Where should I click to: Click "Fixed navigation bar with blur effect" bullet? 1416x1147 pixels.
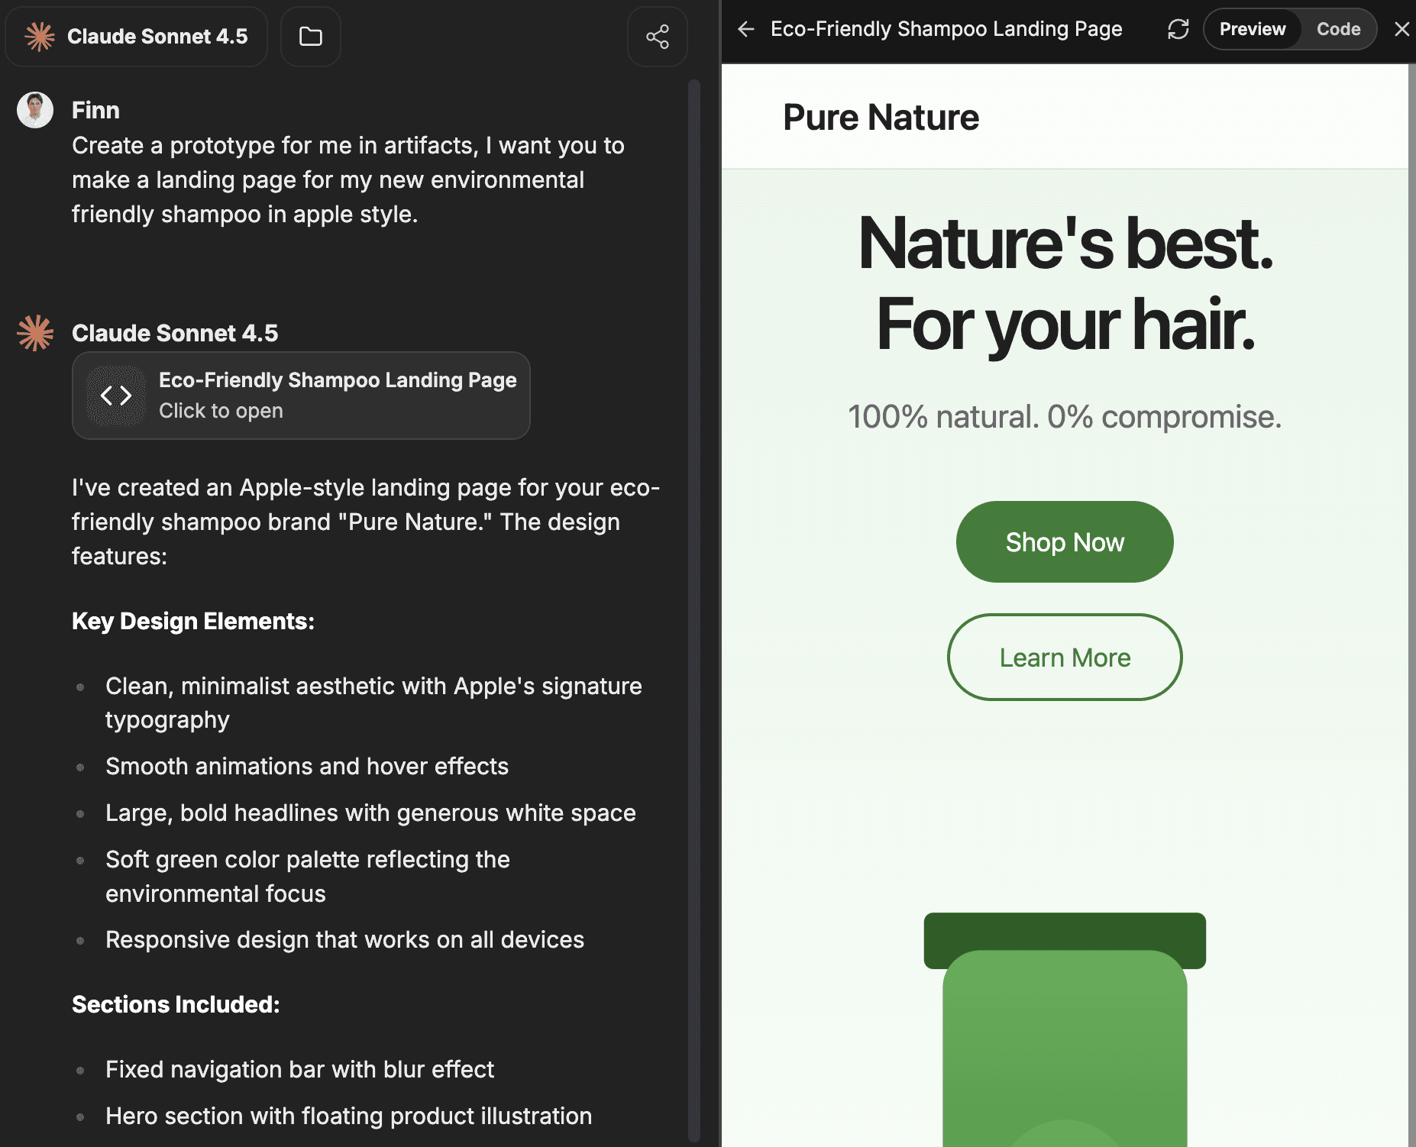(299, 1070)
